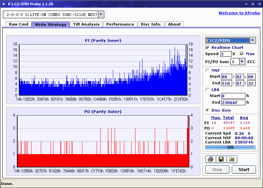
Task: Click the printer icon to print chart
Action: coord(210,159)
